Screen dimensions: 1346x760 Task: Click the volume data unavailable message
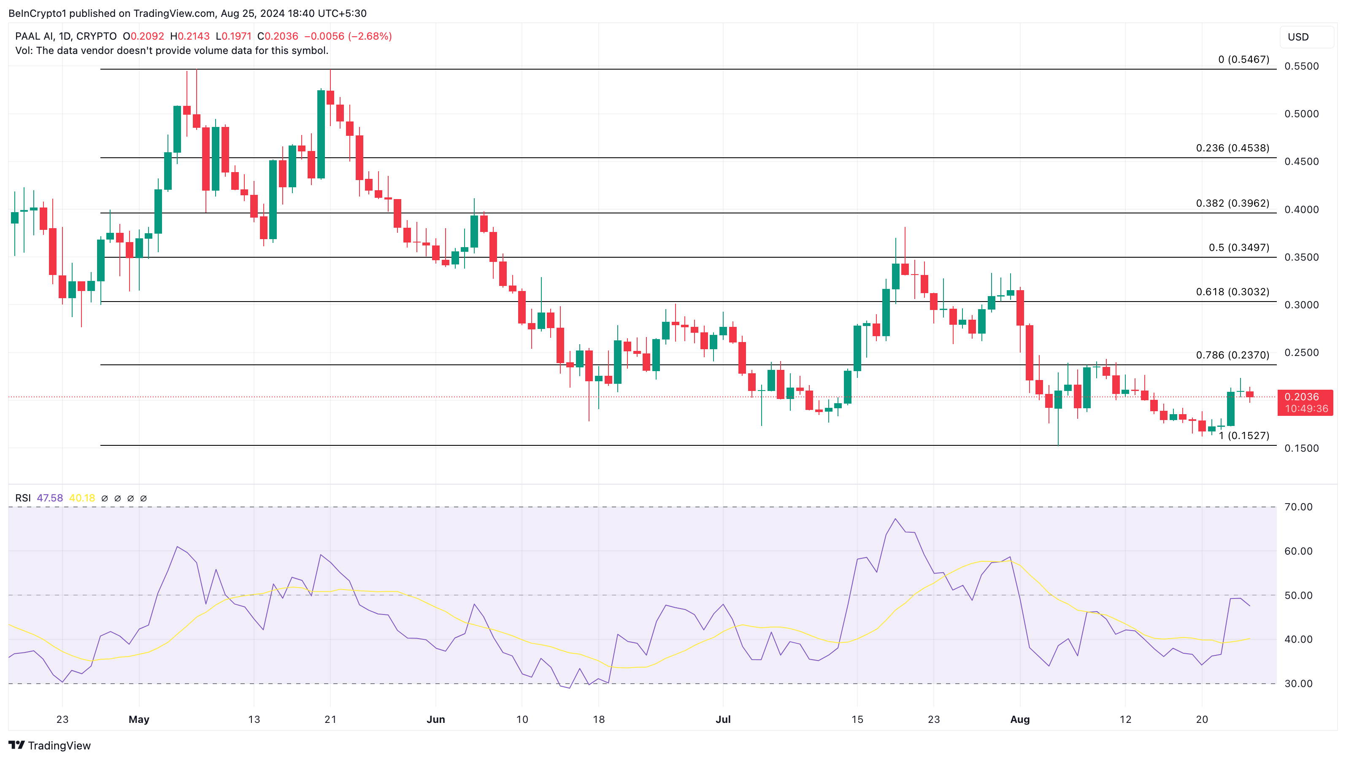(172, 51)
